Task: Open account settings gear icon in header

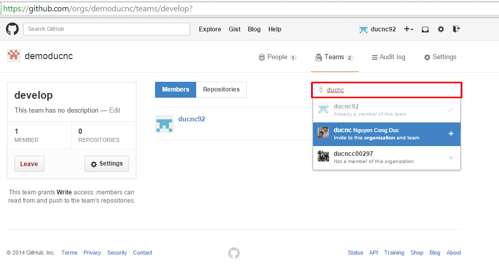Action: [x=441, y=29]
